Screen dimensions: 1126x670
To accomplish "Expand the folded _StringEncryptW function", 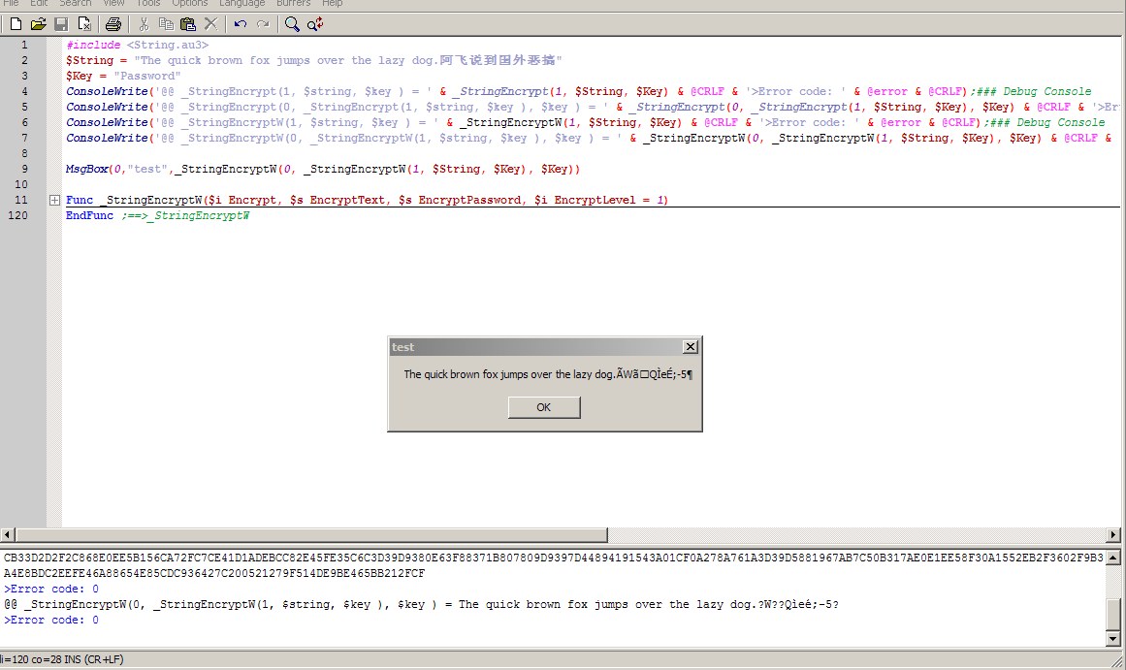I will click(54, 201).
